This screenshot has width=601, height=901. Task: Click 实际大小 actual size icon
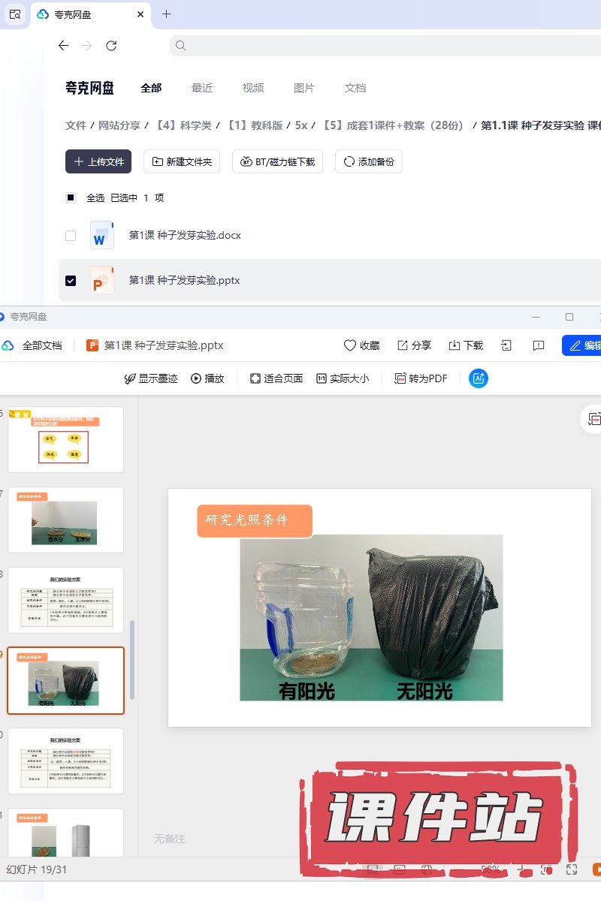343,378
